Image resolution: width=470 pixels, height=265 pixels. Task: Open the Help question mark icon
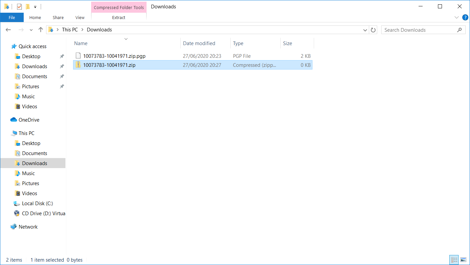[x=465, y=17]
